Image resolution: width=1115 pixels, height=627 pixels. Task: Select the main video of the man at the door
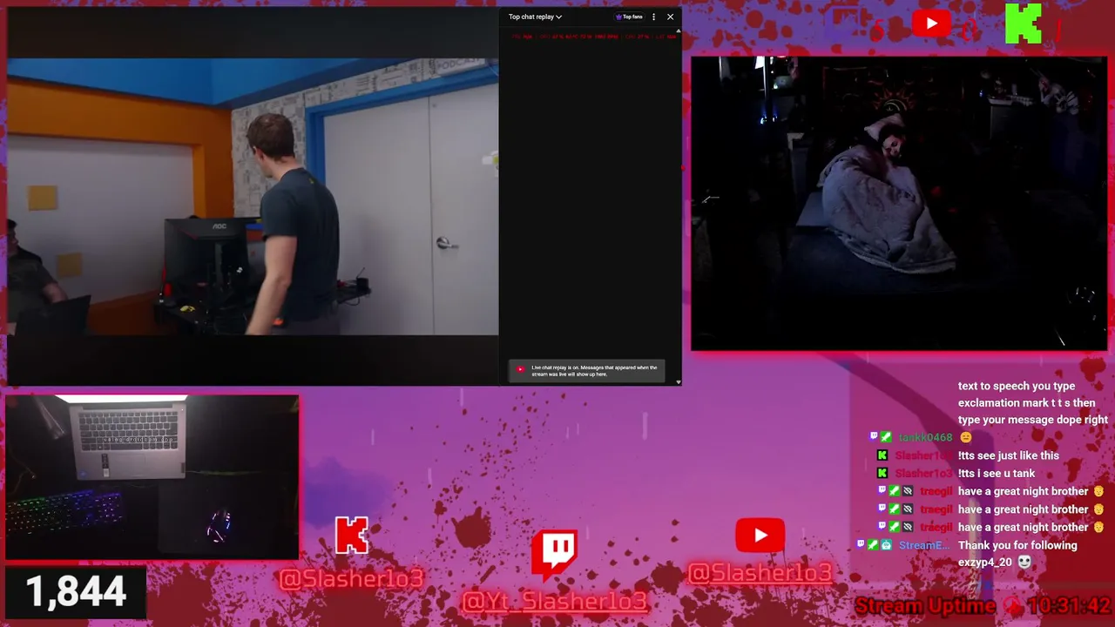pos(253,197)
